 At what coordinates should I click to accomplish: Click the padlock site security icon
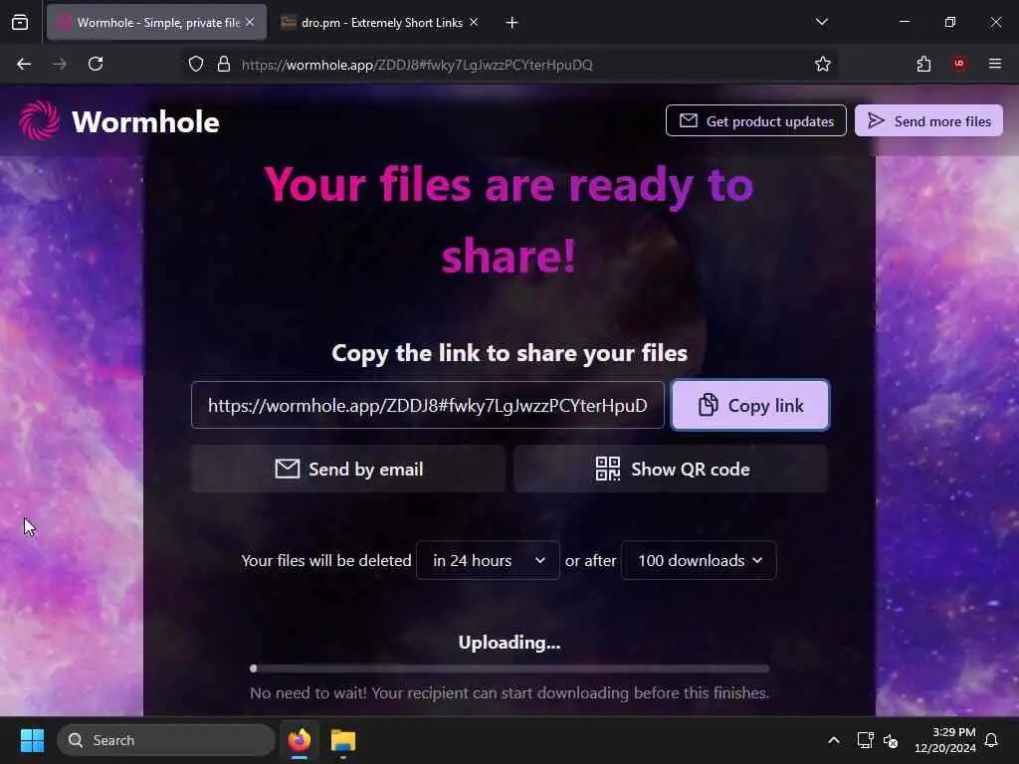[224, 65]
